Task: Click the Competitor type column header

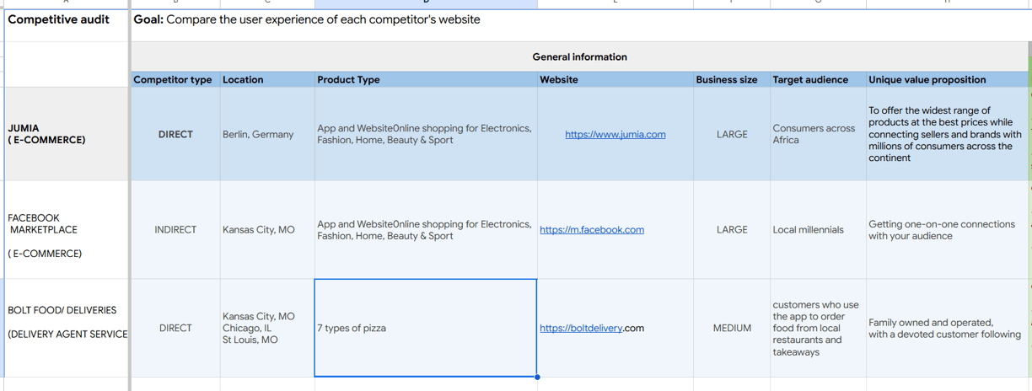Action: (175, 79)
